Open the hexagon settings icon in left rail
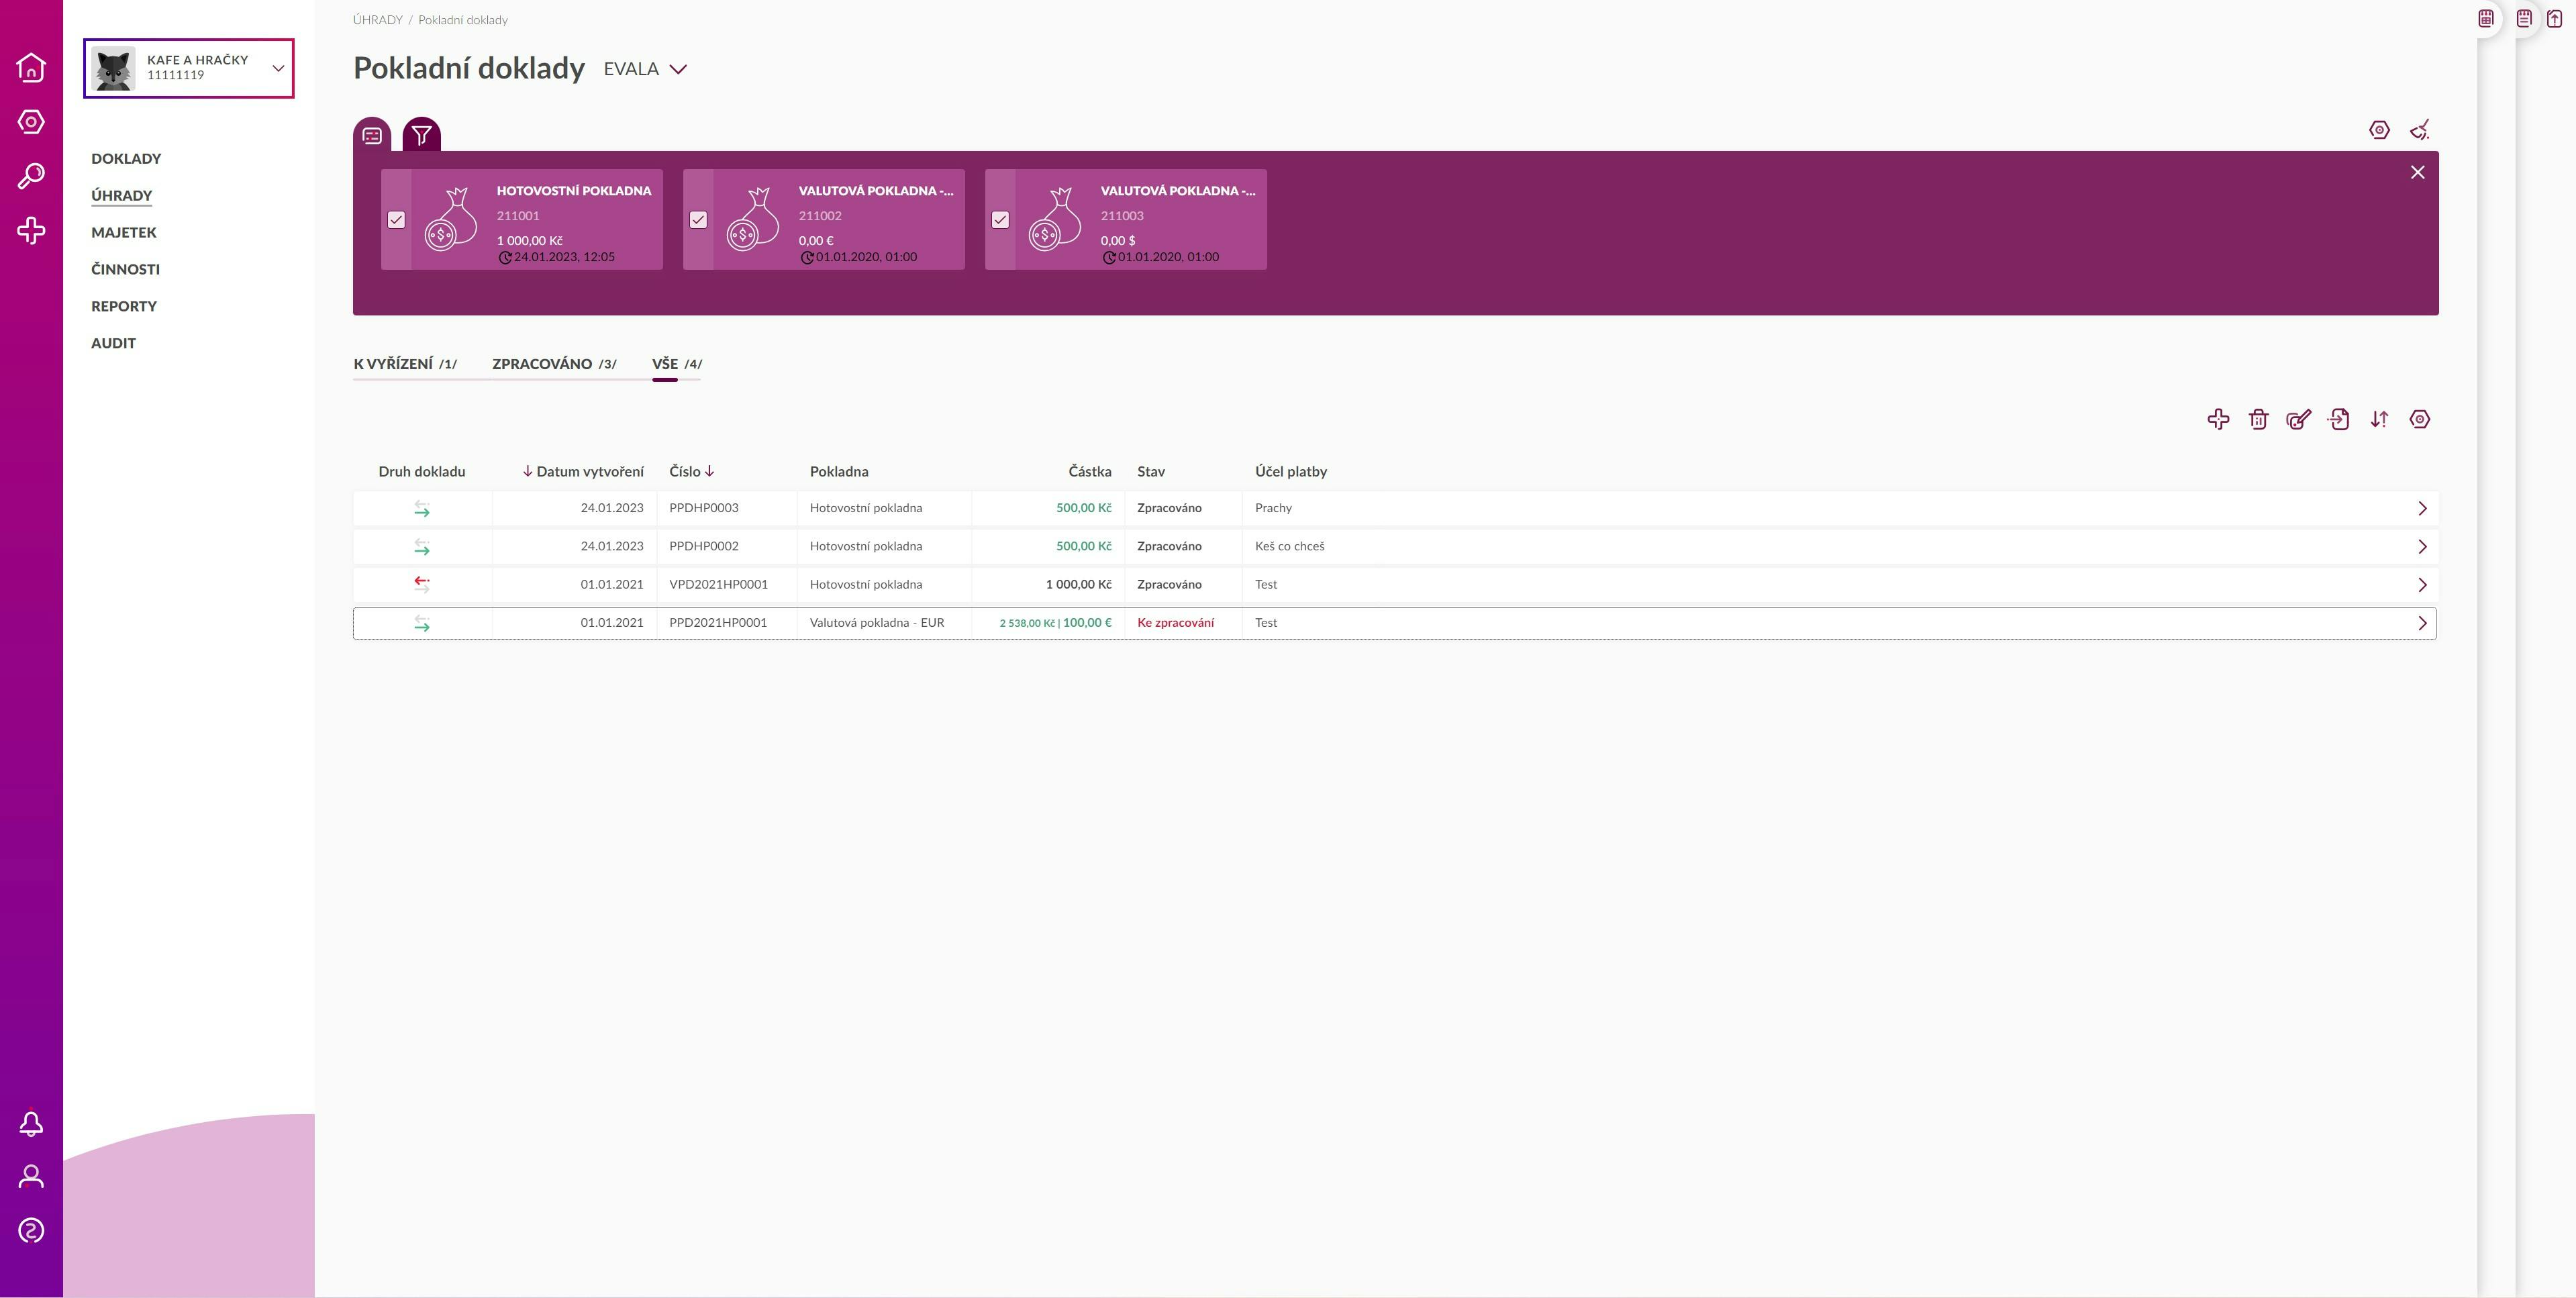 [x=31, y=122]
